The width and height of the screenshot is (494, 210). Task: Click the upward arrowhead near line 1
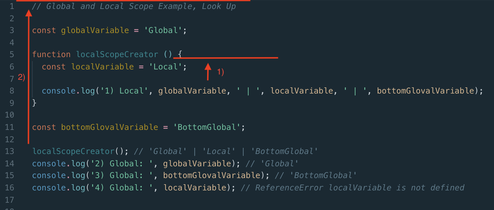29,13
